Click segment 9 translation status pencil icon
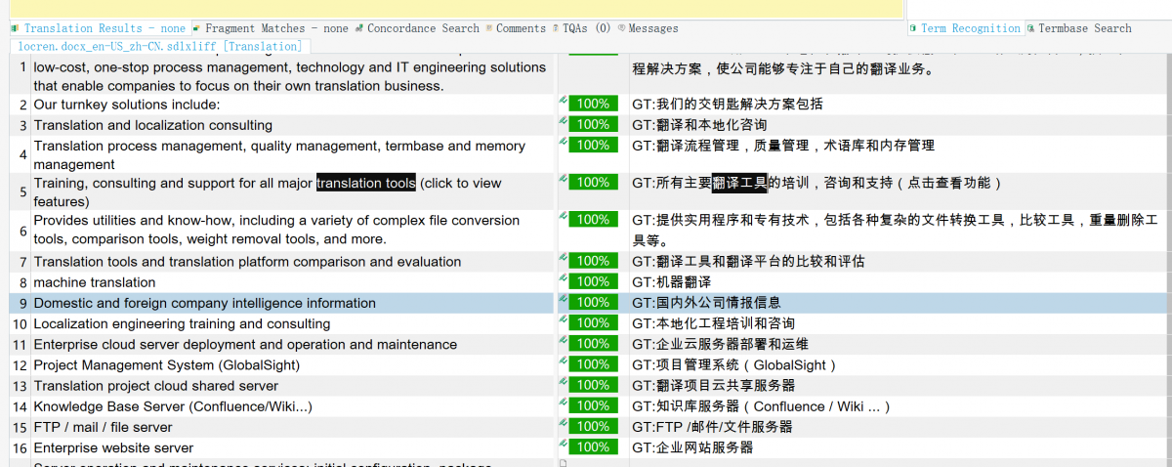 564,301
